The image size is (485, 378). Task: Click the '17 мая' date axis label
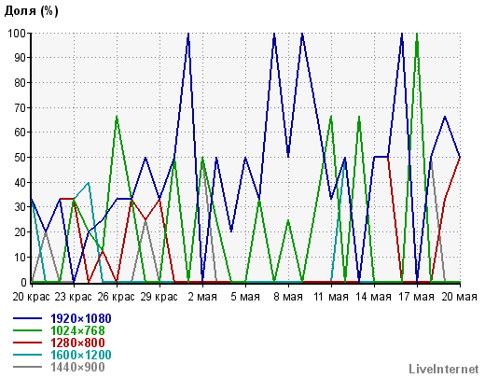point(417,297)
